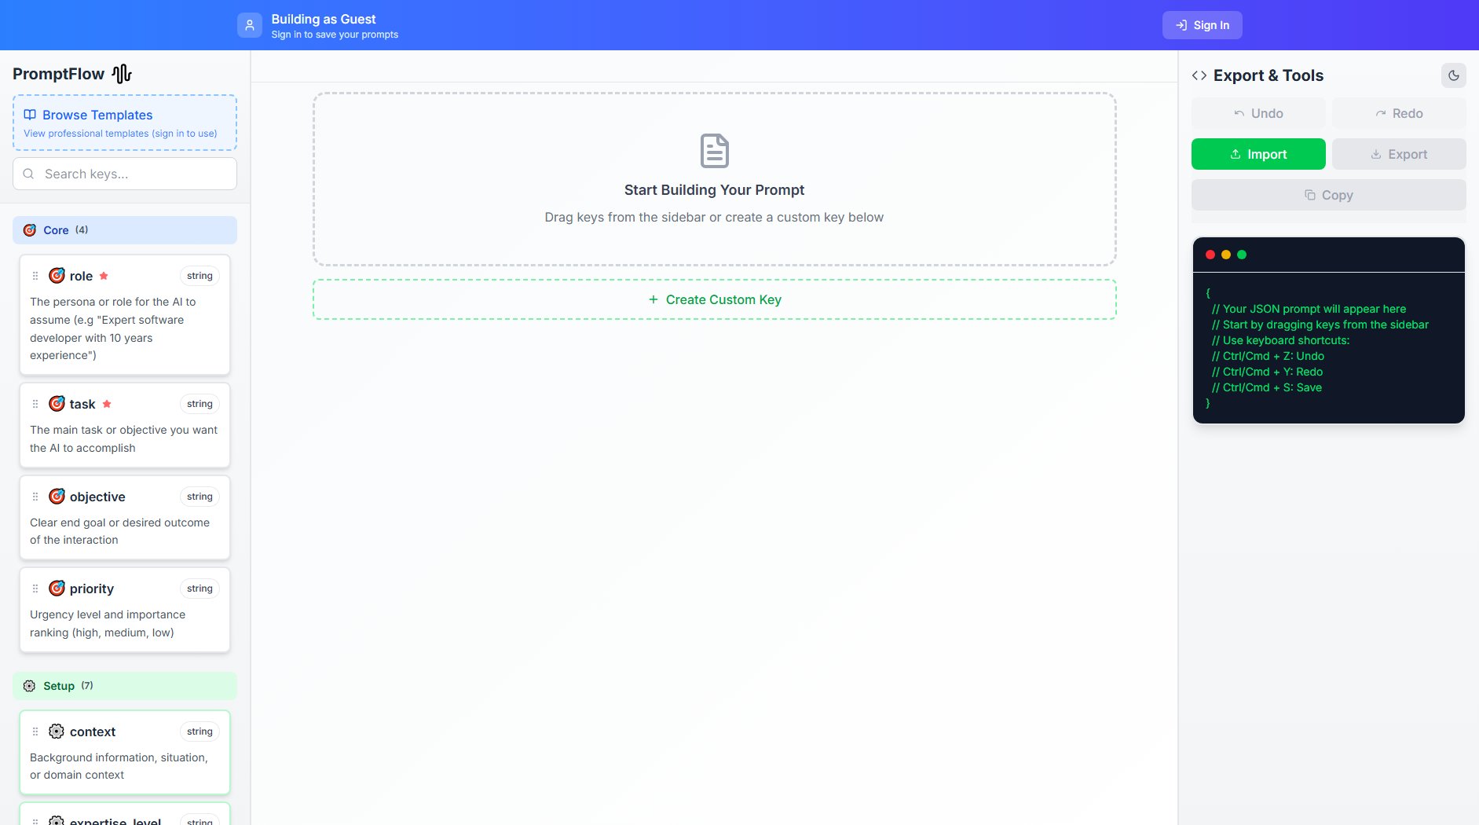The image size is (1479, 825).
Task: Click the JSON code preview panel
Action: coord(1329,330)
